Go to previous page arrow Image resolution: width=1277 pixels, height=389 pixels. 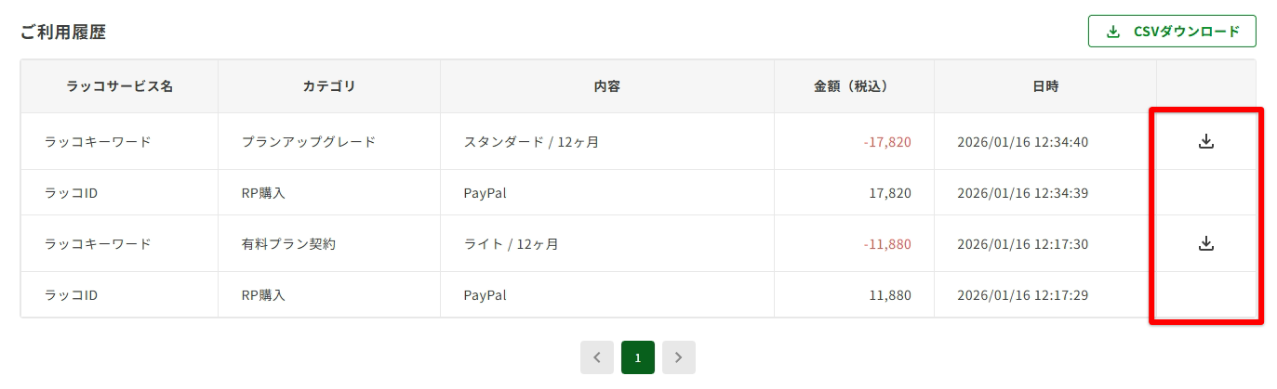coord(596,357)
